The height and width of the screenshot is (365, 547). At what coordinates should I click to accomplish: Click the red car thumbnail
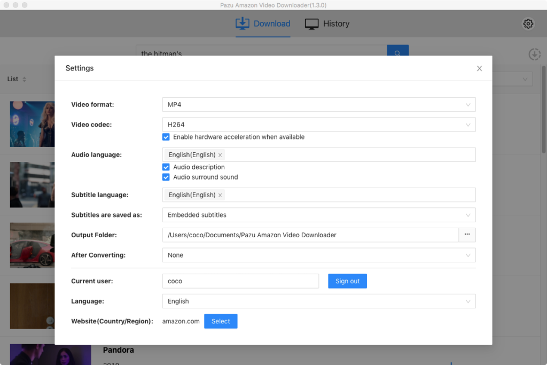[32, 245]
